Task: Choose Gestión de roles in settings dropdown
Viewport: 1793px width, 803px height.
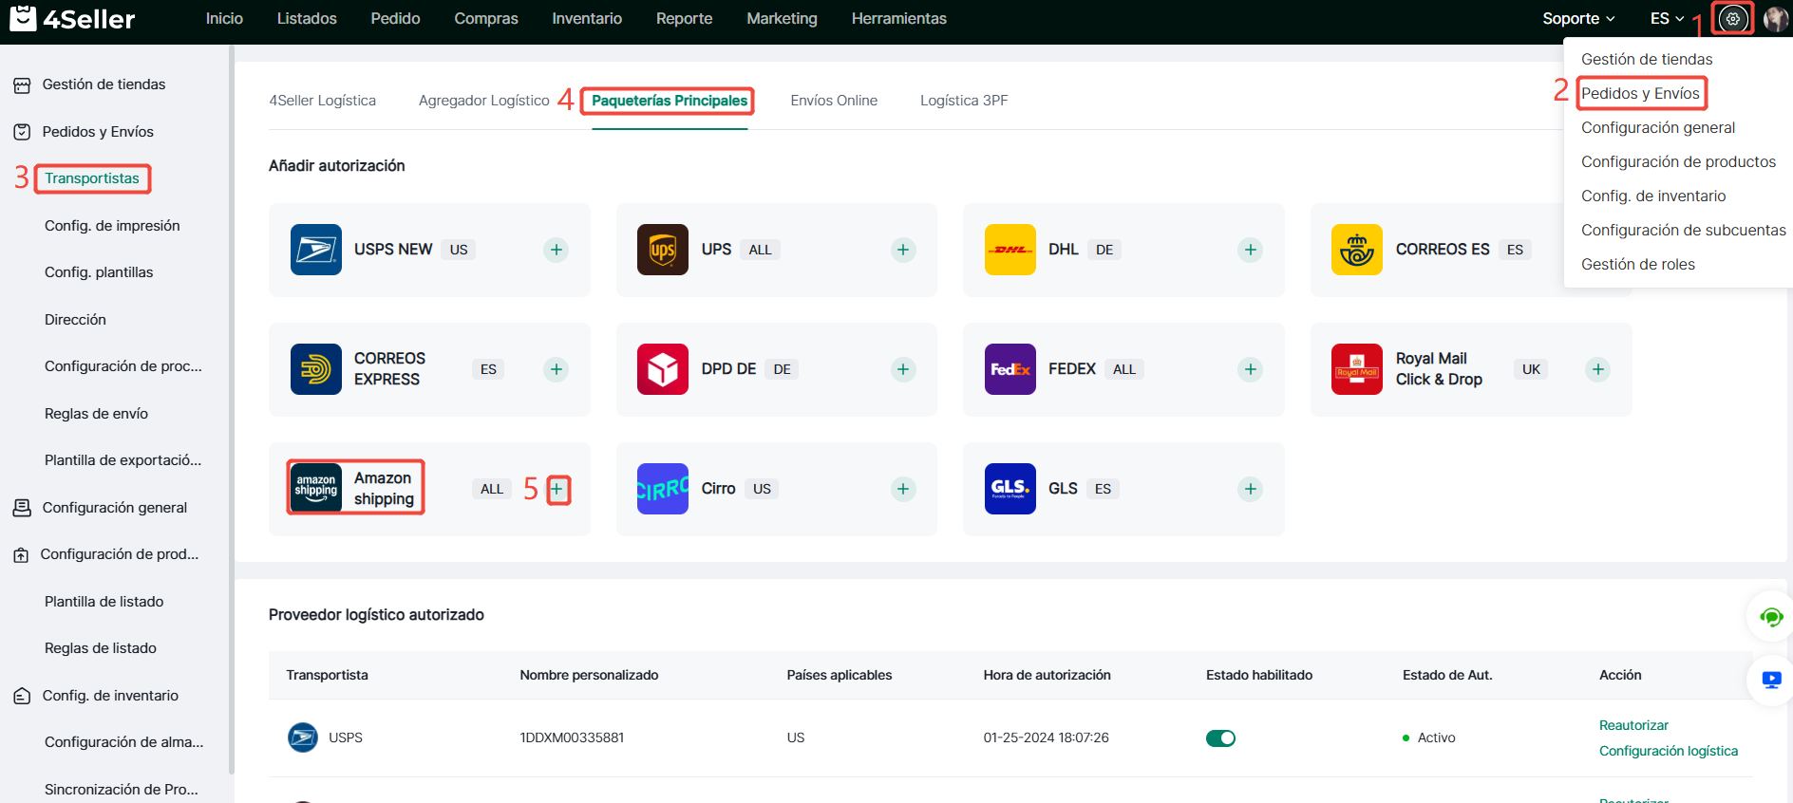Action: pyautogui.click(x=1638, y=264)
